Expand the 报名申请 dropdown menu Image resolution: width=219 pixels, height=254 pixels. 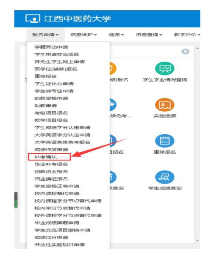pos(45,35)
